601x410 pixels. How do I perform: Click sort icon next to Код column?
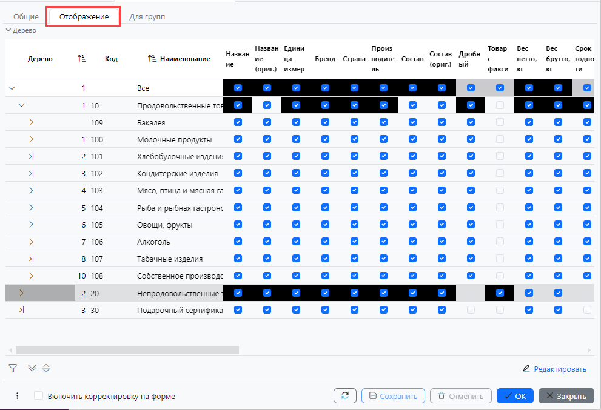pyautogui.click(x=81, y=59)
